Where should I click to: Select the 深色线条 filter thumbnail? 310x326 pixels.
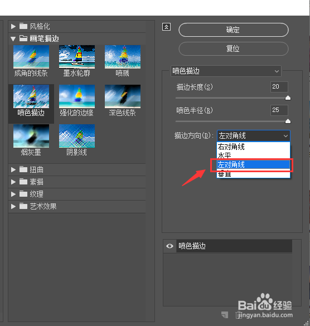pos(123,96)
